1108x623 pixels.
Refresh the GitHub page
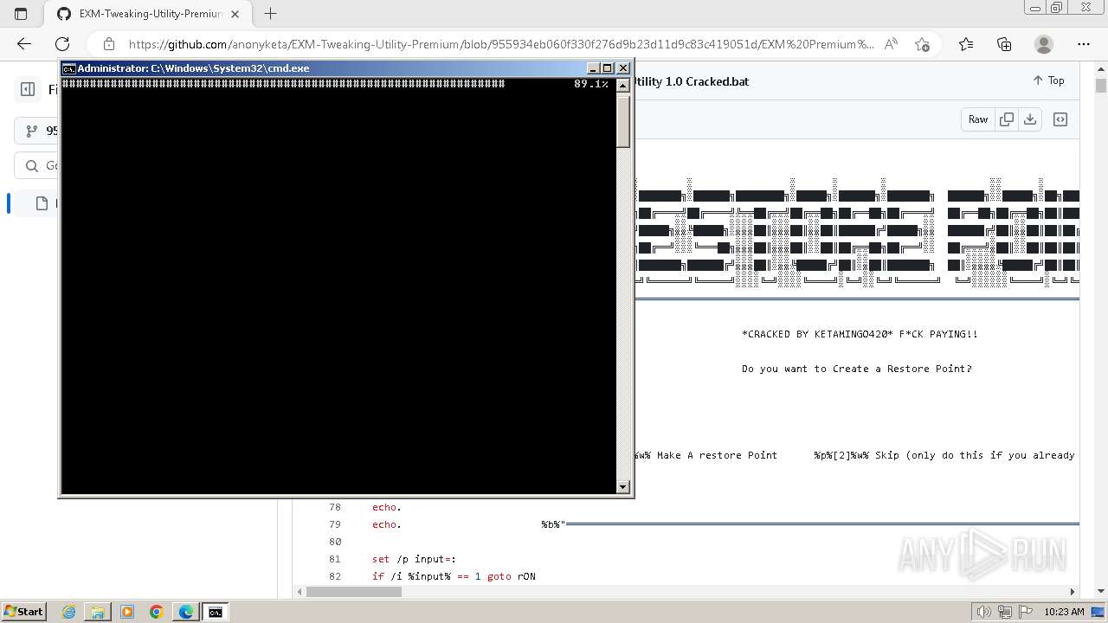coord(62,44)
